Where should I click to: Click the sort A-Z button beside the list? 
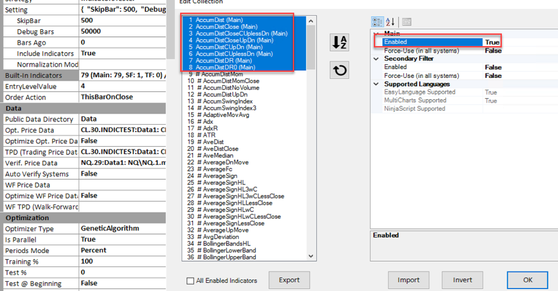click(339, 42)
